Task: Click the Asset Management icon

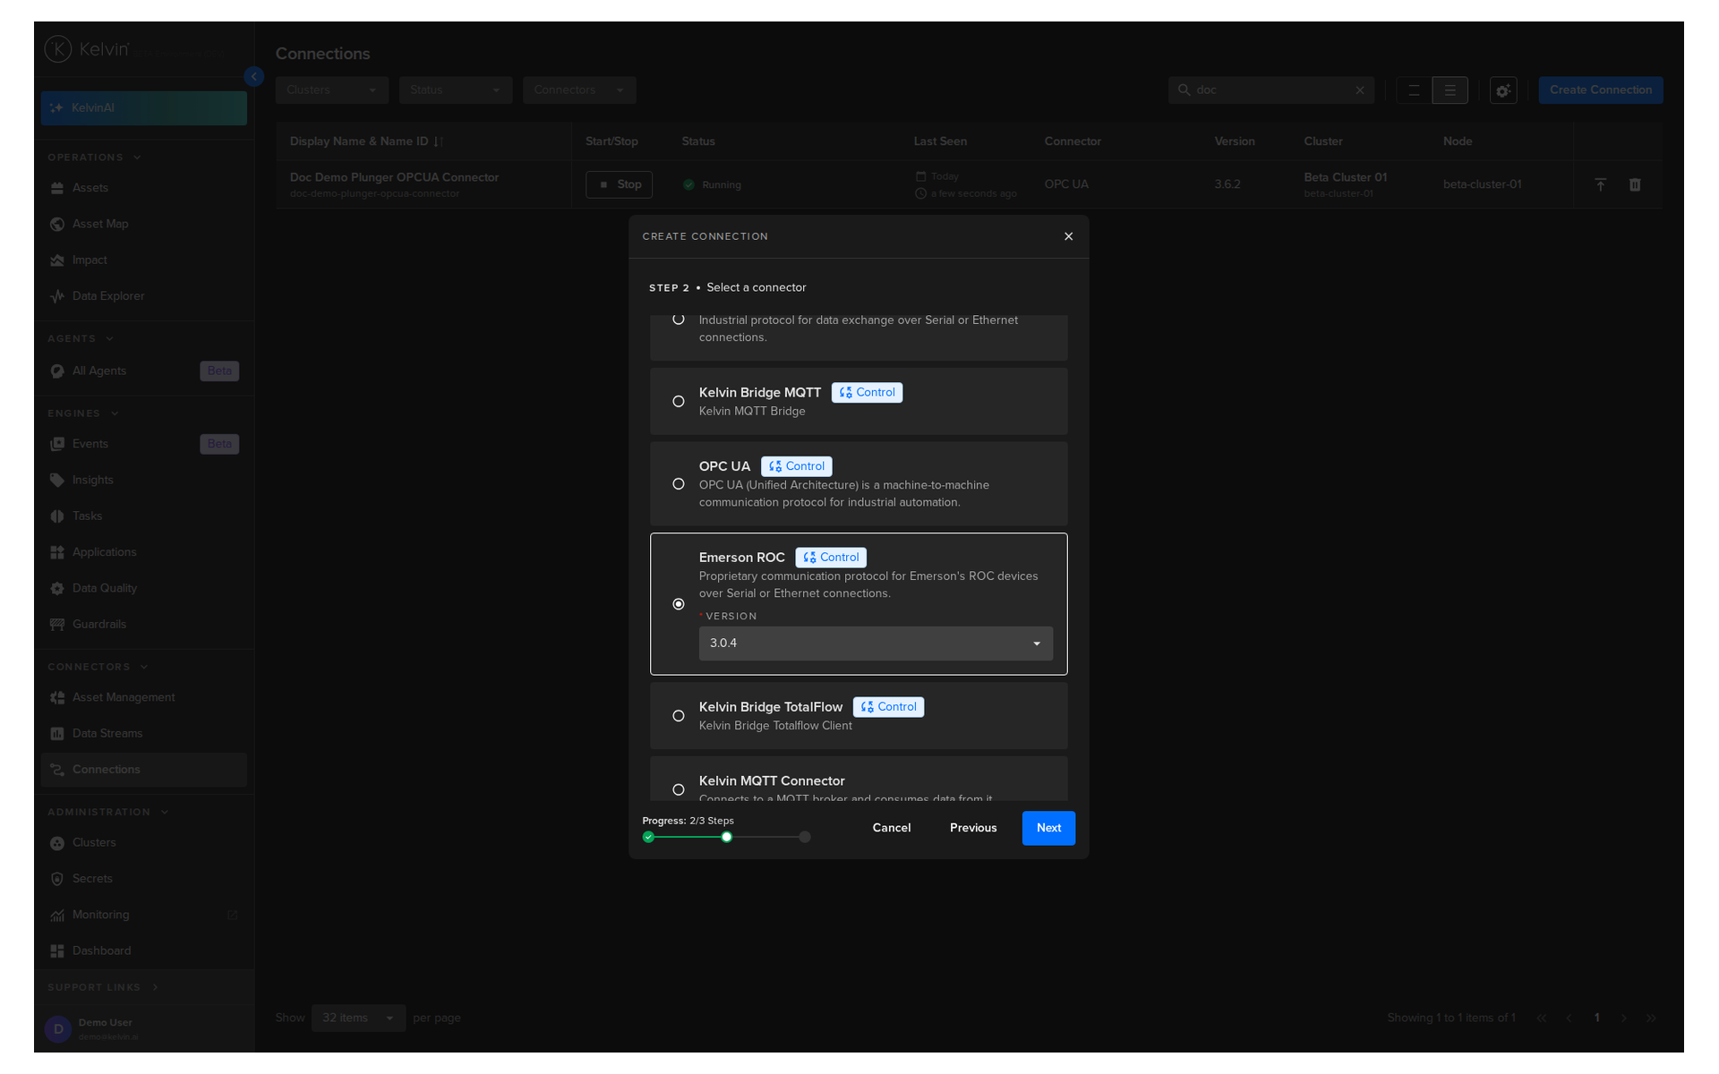Action: point(57,698)
